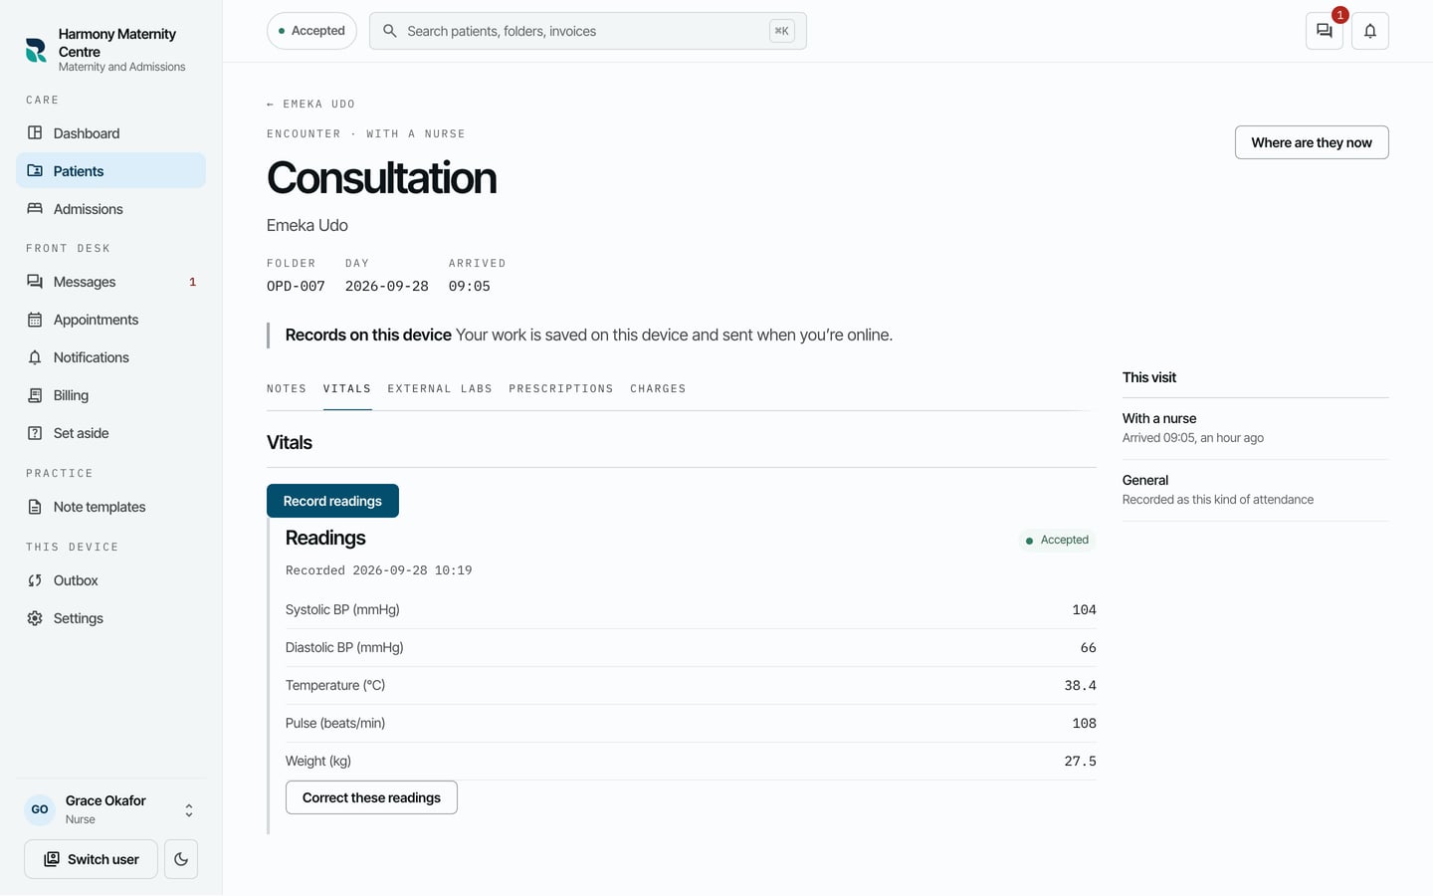Open Messages in the sidebar

pos(110,282)
